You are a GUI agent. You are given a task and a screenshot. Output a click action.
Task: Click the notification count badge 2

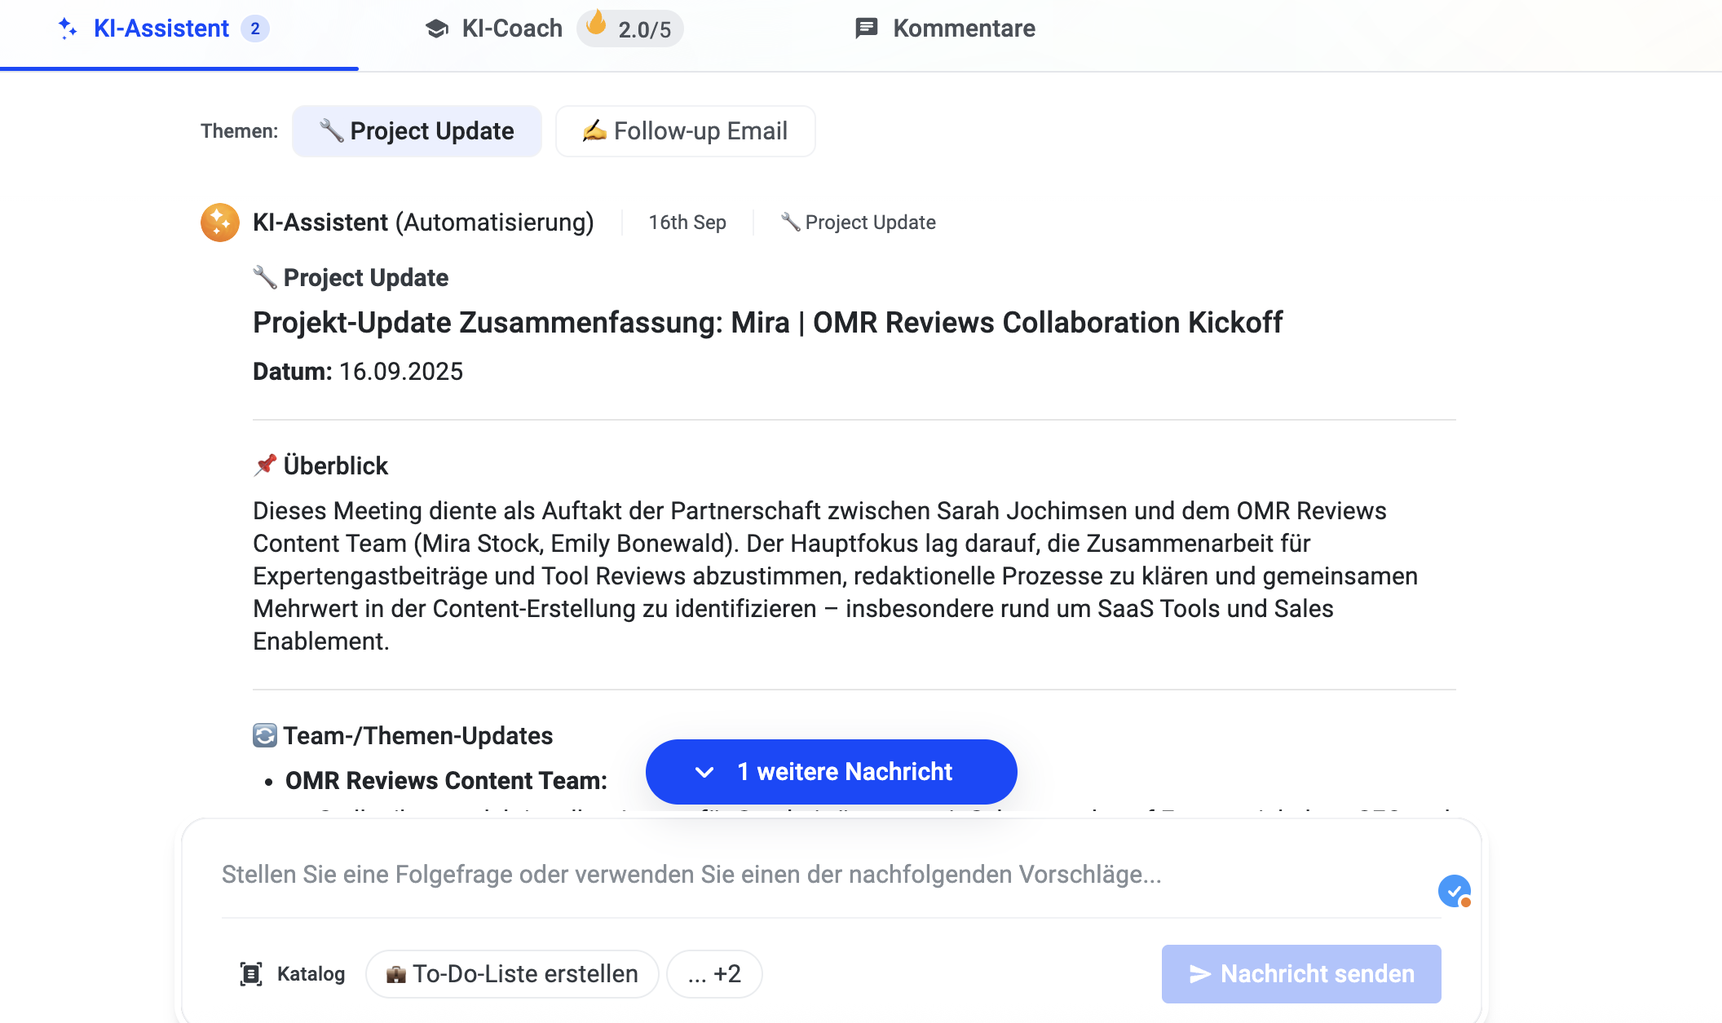(x=255, y=29)
